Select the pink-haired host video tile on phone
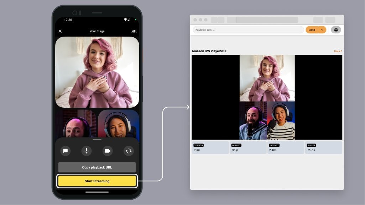 coord(97,72)
